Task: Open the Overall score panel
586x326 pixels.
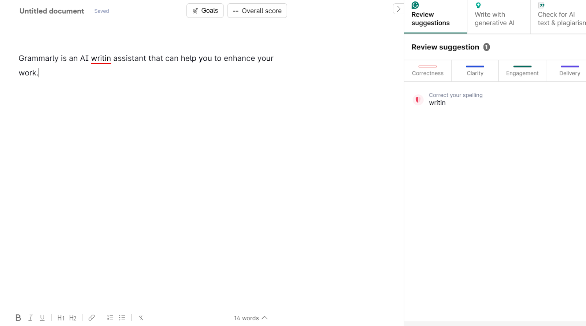Action: (x=257, y=11)
